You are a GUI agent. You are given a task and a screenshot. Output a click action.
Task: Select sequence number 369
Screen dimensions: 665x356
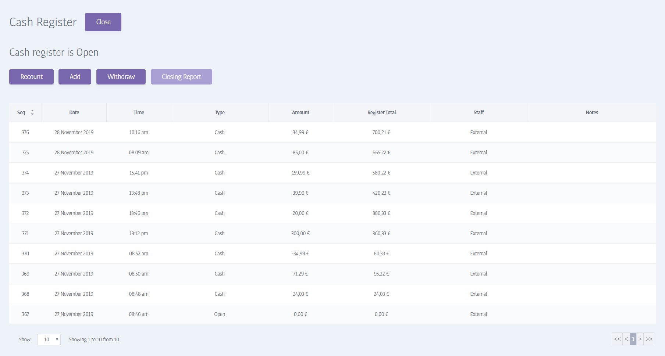[25, 274]
